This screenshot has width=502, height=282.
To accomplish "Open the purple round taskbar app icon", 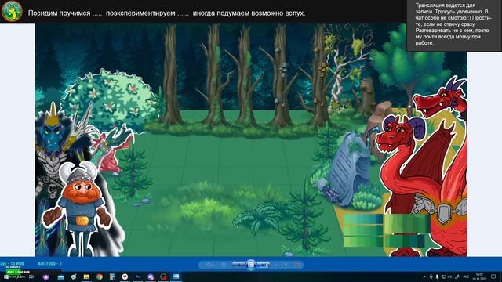I will (x=45, y=277).
